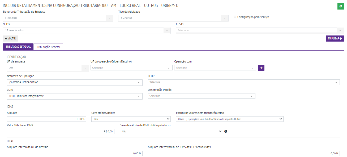The height and width of the screenshot is (157, 347).
Task: Enable Configuração para serviço checkbox
Action: point(235,17)
